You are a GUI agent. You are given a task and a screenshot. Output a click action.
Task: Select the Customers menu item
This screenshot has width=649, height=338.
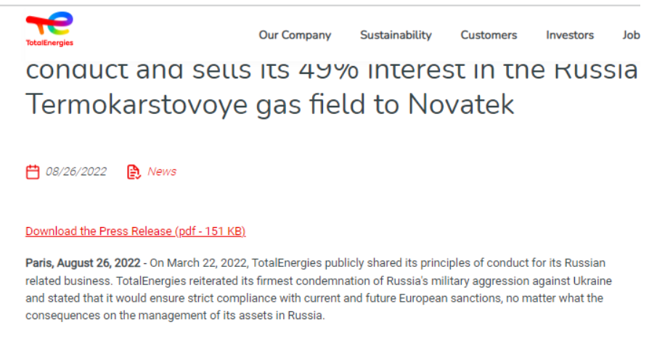[x=489, y=35]
